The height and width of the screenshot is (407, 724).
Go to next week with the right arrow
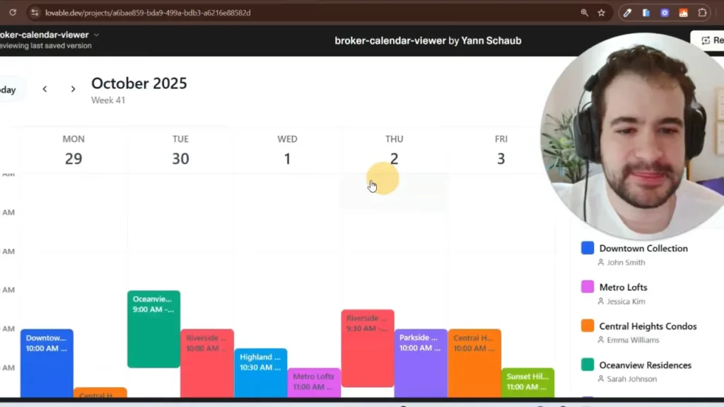click(73, 89)
